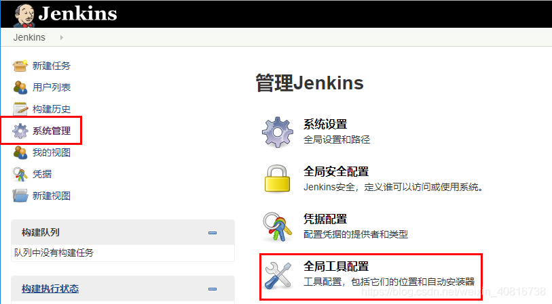Click the text 配置凭据的提供者和类型
552x304 pixels.
[x=356, y=234]
